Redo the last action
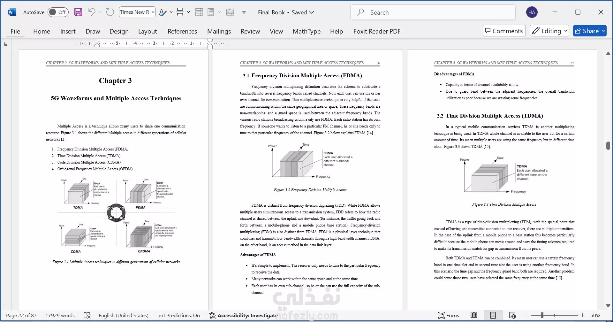613x322 pixels. coord(110,12)
